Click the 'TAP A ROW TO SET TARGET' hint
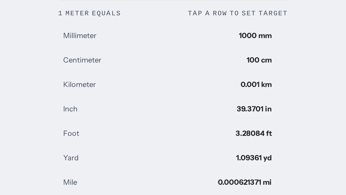The width and height of the screenshot is (346, 195). 238,13
